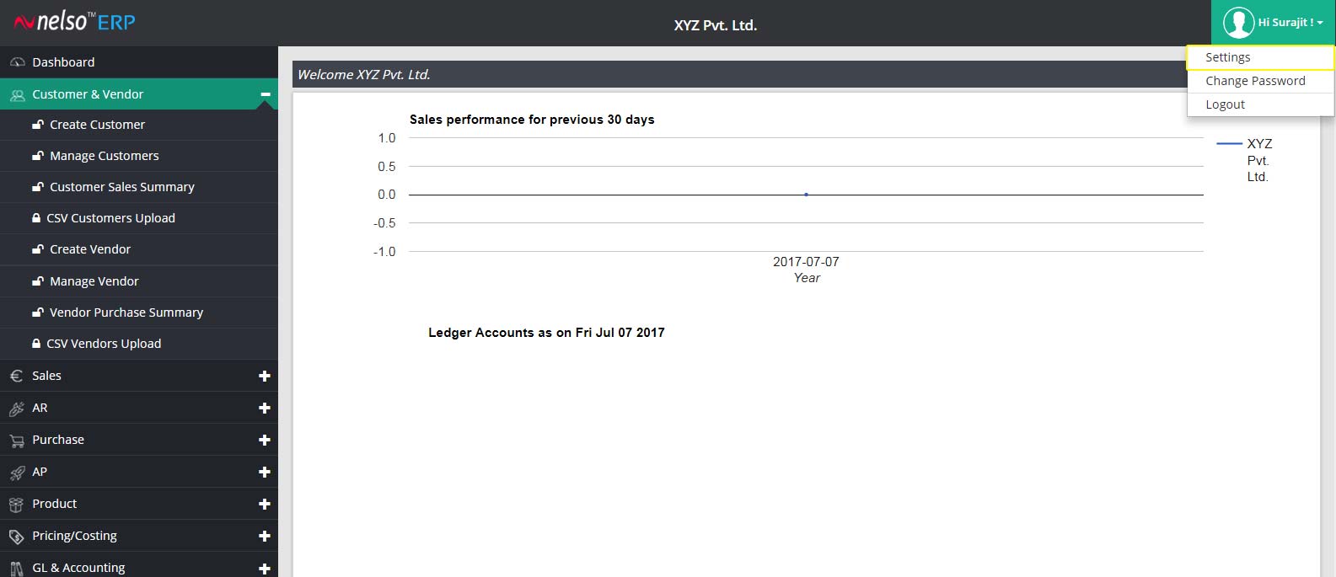Image resolution: width=1336 pixels, height=577 pixels.
Task: Click the AR sidebar icon
Action: (17, 409)
